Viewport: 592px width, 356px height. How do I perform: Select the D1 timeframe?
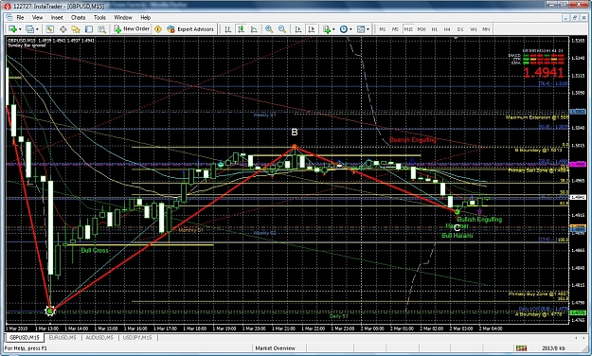pos(460,29)
